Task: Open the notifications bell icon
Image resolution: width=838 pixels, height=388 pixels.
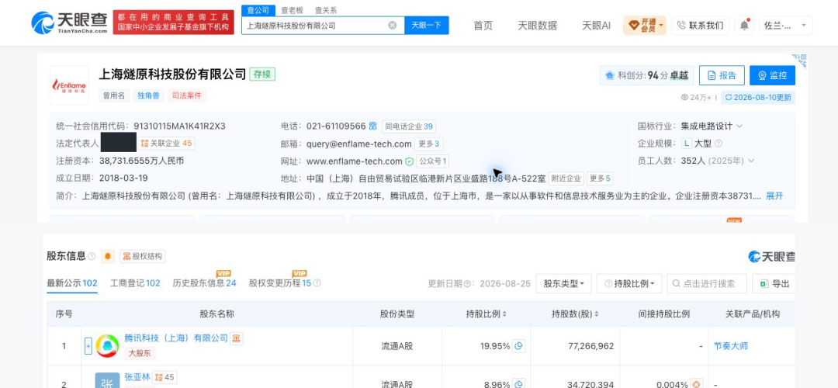Action: coord(743,25)
